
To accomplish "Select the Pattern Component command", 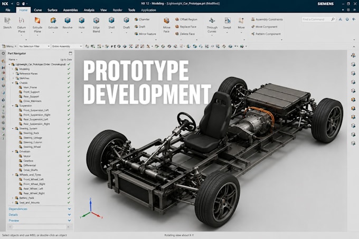I will (266, 34).
